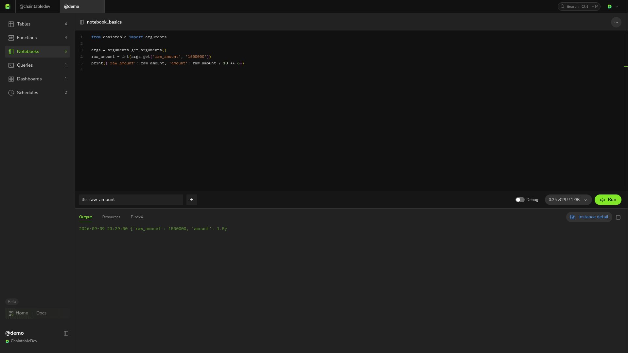Click the green user avatar icon
The image size is (628, 353).
point(610,7)
